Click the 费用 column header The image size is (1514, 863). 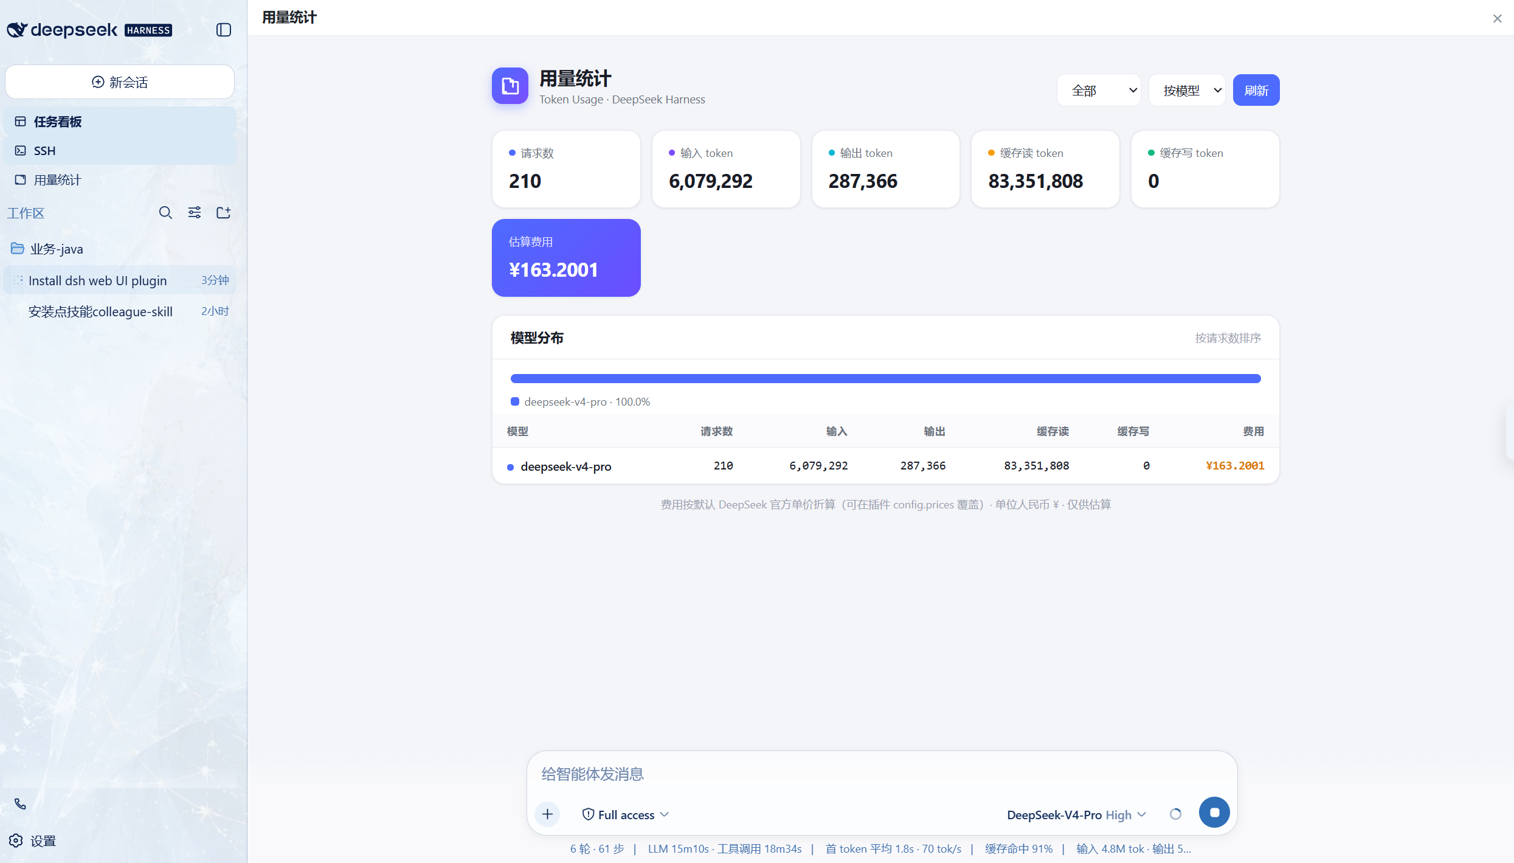[1253, 431]
